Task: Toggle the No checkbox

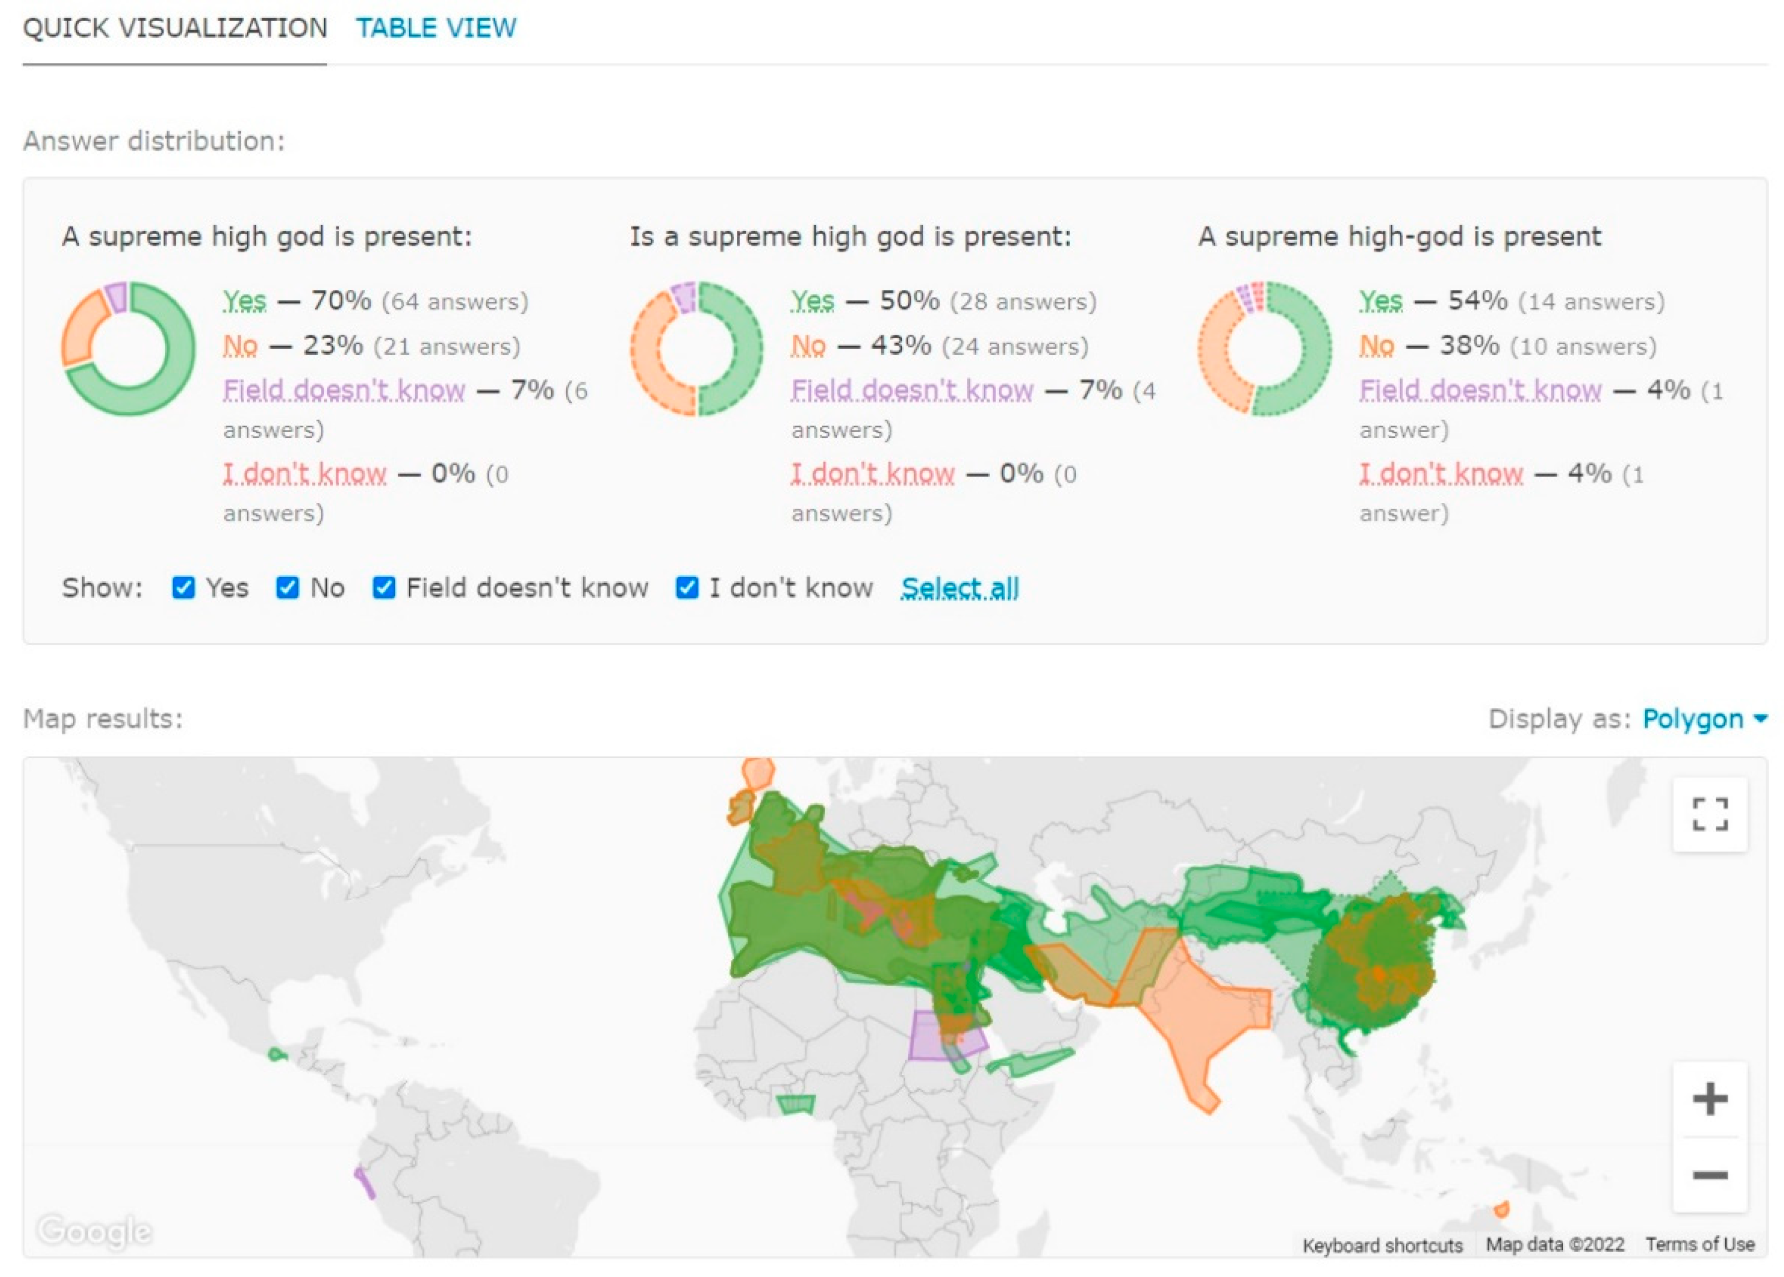Action: click(x=288, y=587)
